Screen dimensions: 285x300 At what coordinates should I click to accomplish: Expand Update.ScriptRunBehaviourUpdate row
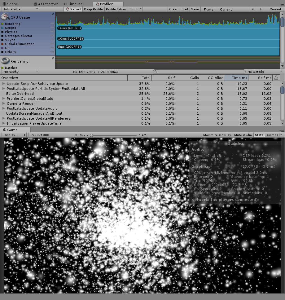[3, 84]
